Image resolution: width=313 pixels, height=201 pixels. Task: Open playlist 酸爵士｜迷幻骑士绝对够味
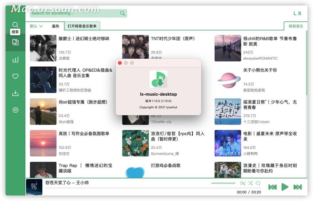(84, 39)
